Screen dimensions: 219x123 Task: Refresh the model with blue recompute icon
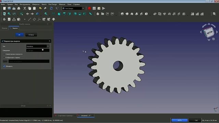pyautogui.click(x=51, y=8)
